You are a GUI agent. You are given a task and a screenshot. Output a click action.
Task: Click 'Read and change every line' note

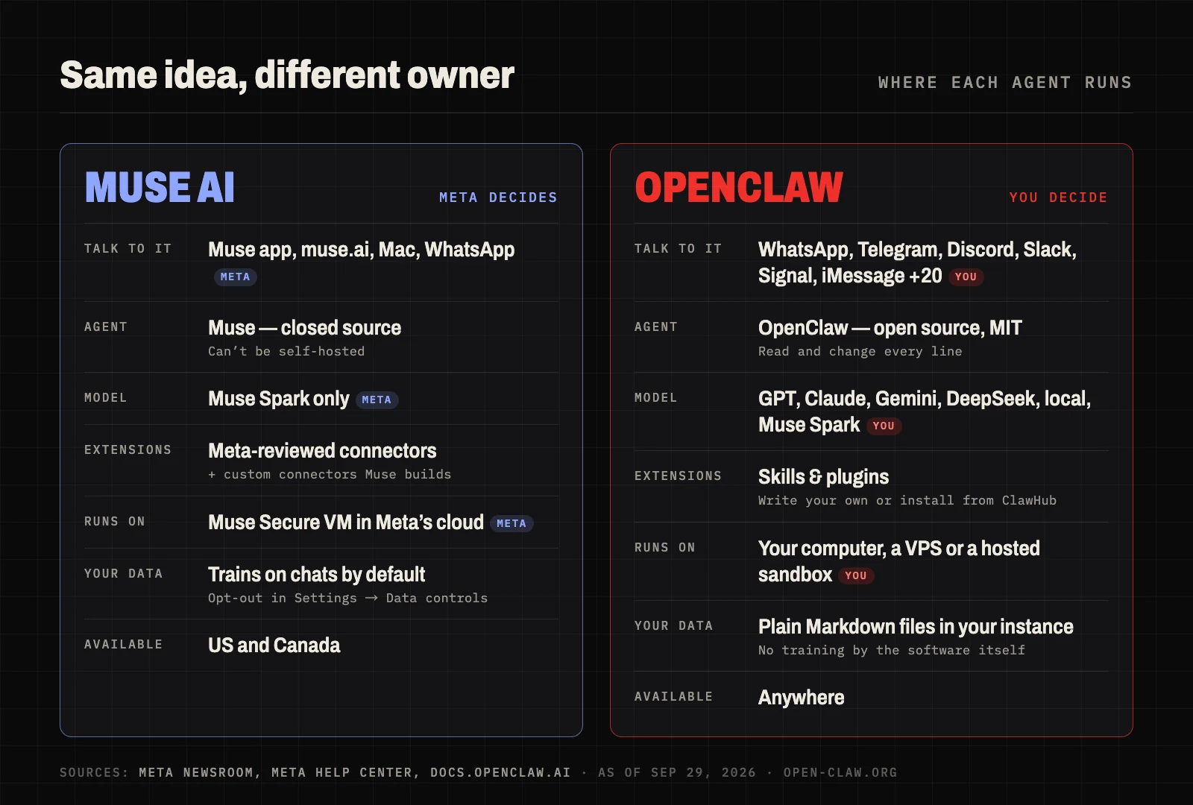click(860, 351)
